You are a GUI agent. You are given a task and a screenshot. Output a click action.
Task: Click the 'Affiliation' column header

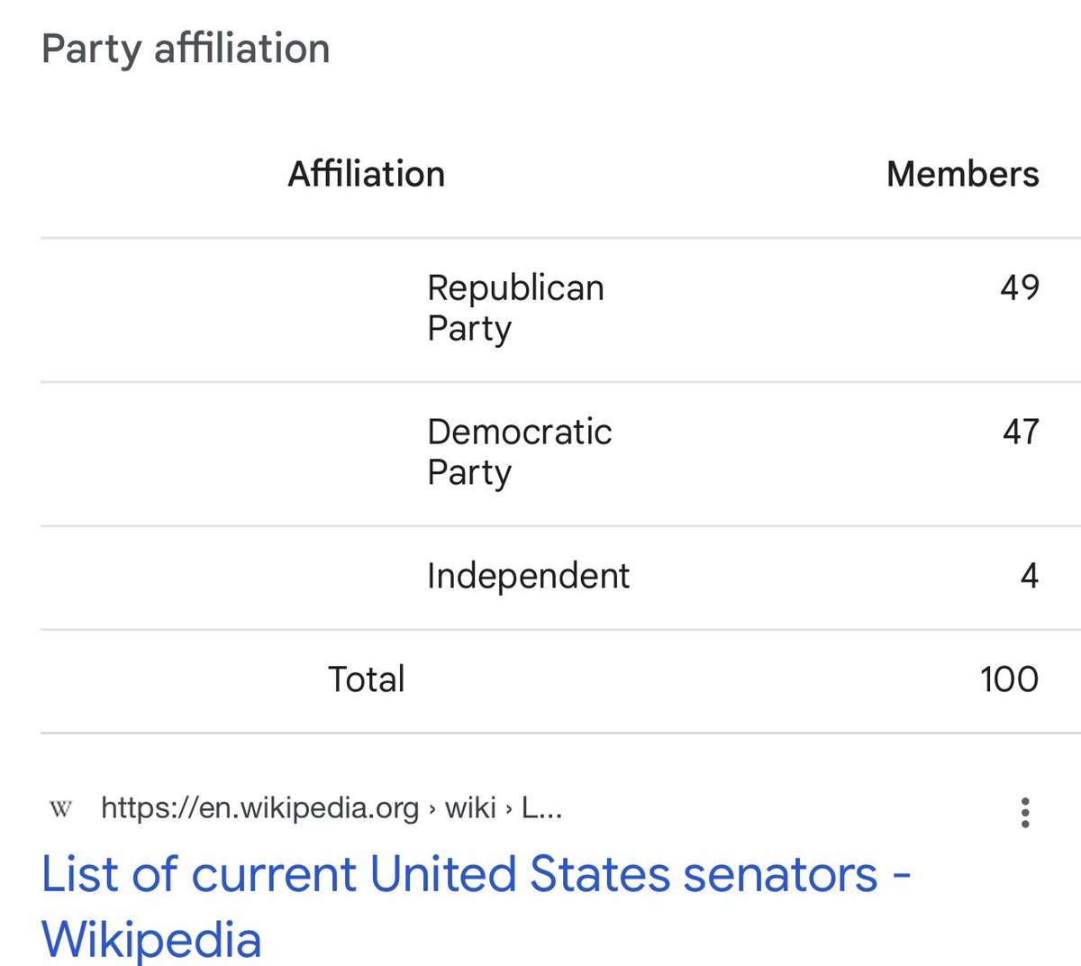point(366,174)
